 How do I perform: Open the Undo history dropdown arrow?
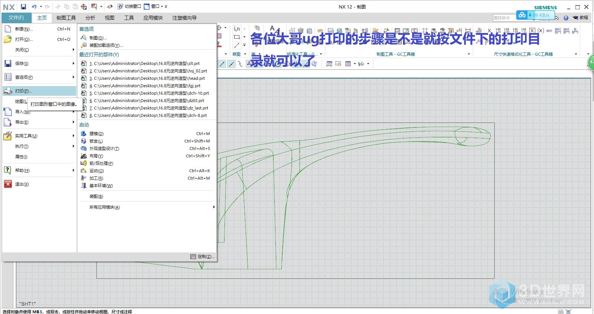click(41, 7)
